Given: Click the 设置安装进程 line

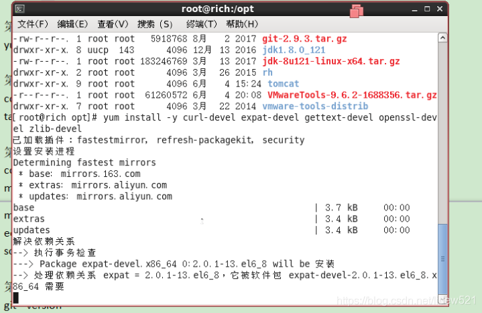Looking at the screenshot, I should [44, 151].
